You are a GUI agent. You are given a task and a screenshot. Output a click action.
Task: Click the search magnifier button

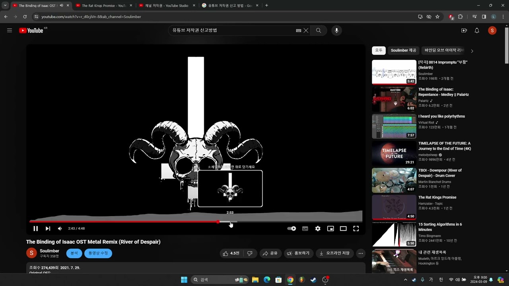pyautogui.click(x=319, y=31)
